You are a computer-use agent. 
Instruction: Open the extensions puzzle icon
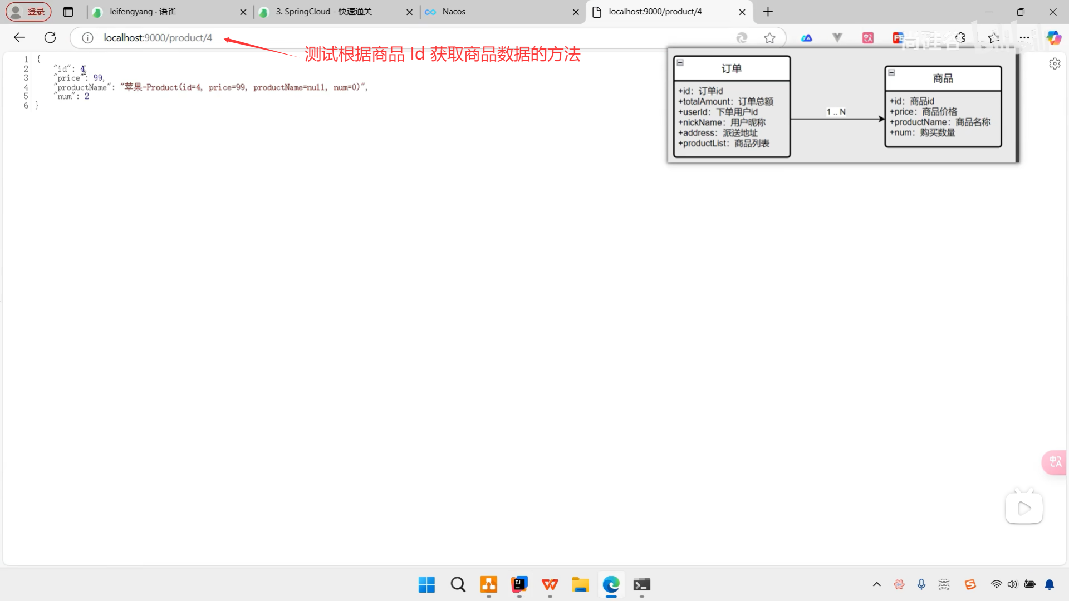[960, 37]
